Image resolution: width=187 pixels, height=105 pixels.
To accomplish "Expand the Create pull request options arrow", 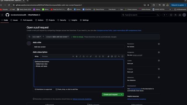I will tap(122, 94).
